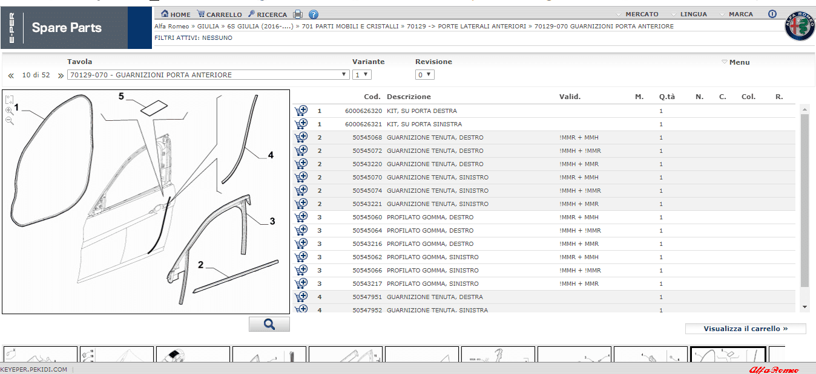Image resolution: width=816 pixels, height=374 pixels.
Task: Add part 50543220 to cart
Action: [301, 164]
